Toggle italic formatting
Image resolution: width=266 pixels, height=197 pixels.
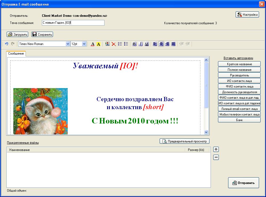140,44
